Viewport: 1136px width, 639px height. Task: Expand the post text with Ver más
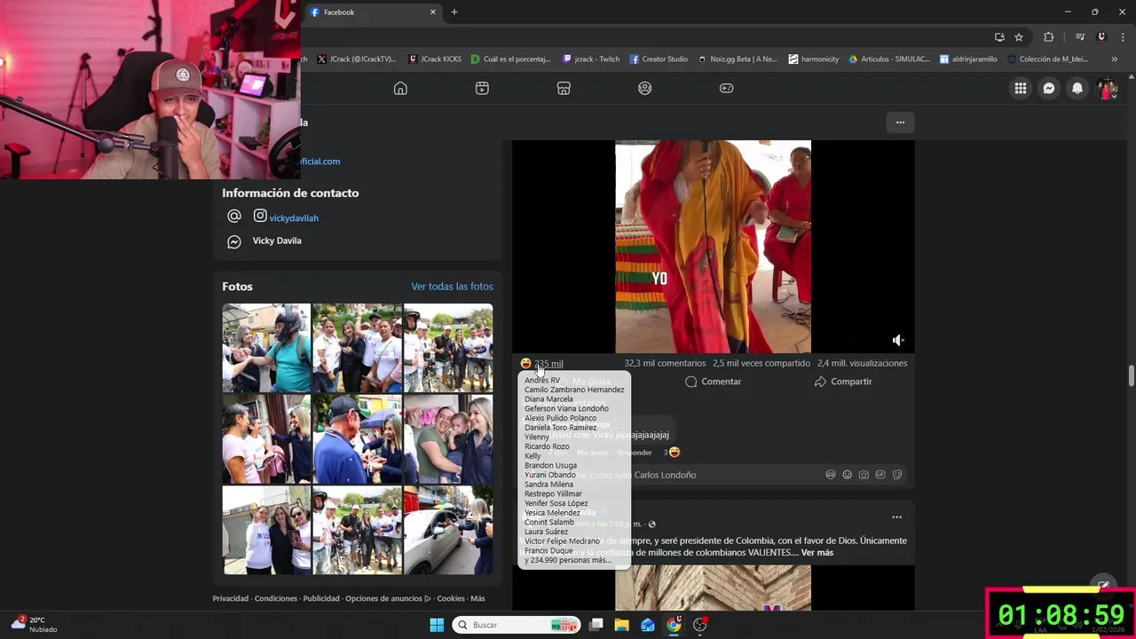817,553
